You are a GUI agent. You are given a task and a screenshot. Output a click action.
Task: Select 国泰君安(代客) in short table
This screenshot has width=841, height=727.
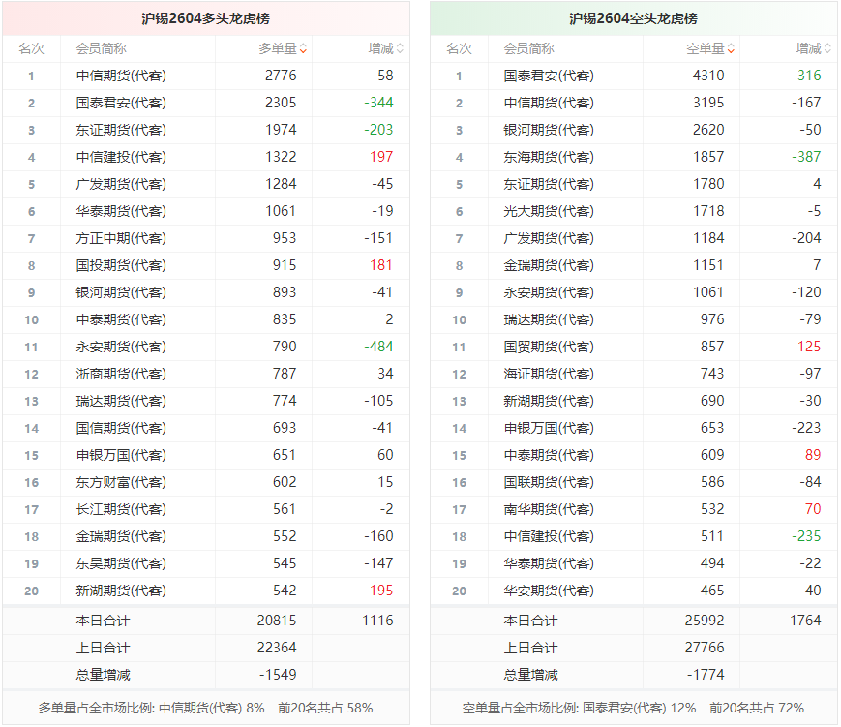(549, 76)
